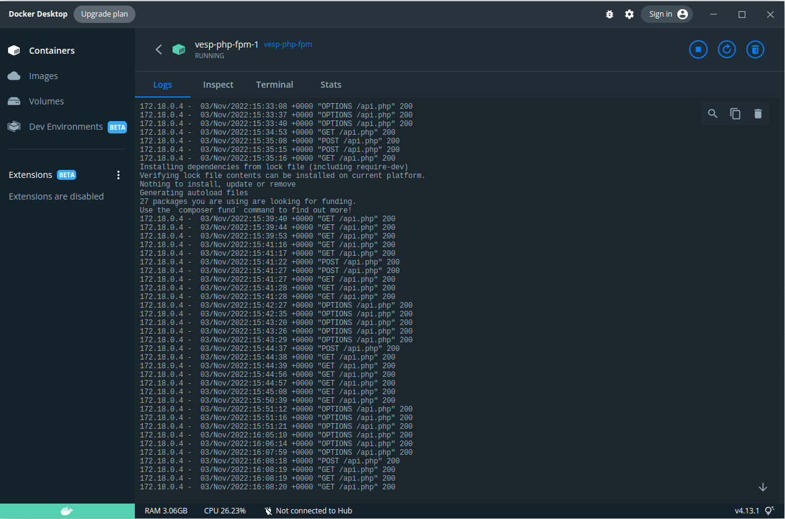Click the 15:44:37 POST log line
The image size is (785, 519).
click(270, 348)
